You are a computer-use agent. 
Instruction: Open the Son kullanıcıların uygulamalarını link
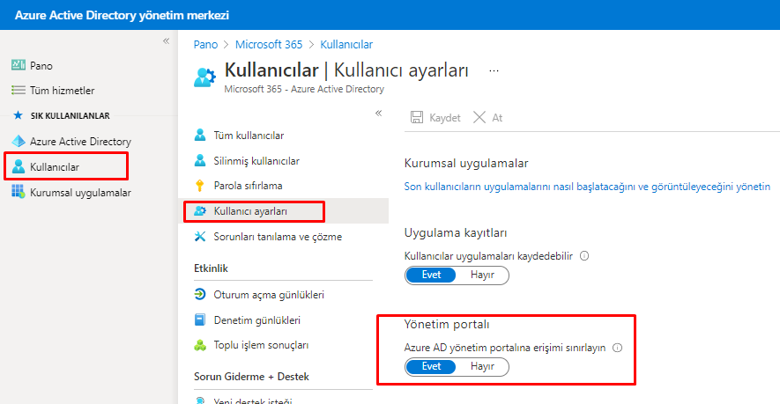click(587, 187)
